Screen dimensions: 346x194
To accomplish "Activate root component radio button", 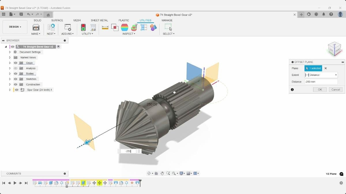I will coord(58,47).
